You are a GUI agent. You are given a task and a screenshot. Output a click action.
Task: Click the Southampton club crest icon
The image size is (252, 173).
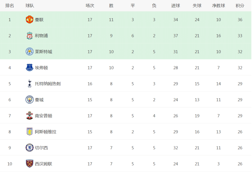tap(30, 116)
